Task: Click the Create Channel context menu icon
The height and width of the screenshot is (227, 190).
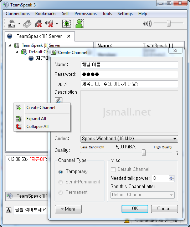Action: click(19, 108)
